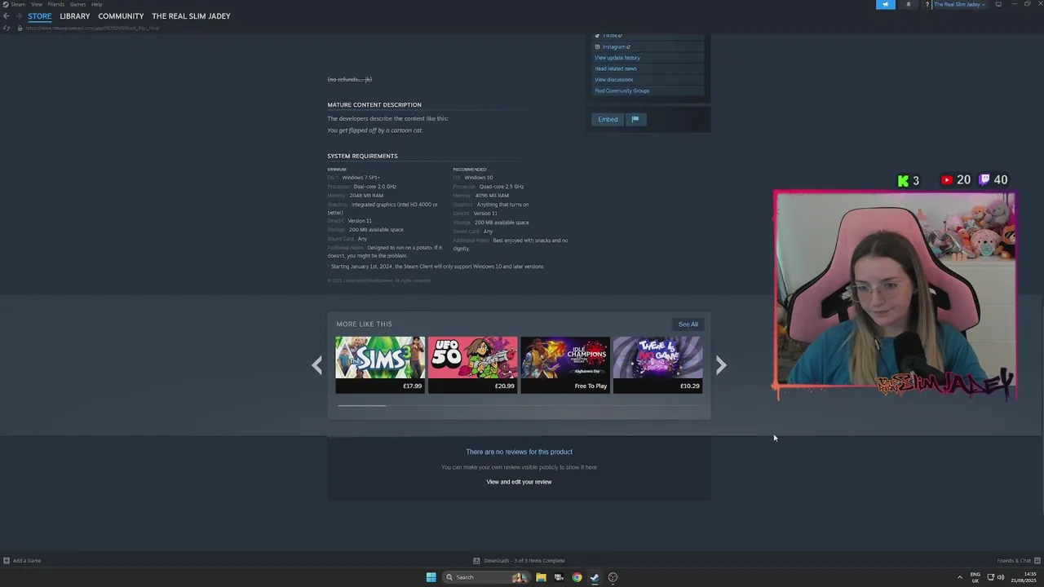Click the flag report button
The width and height of the screenshot is (1044, 587).
click(635, 119)
